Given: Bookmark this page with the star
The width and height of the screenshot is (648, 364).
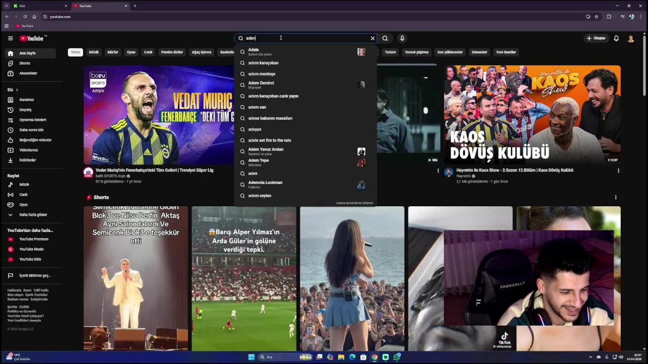Looking at the screenshot, I should 596,17.
